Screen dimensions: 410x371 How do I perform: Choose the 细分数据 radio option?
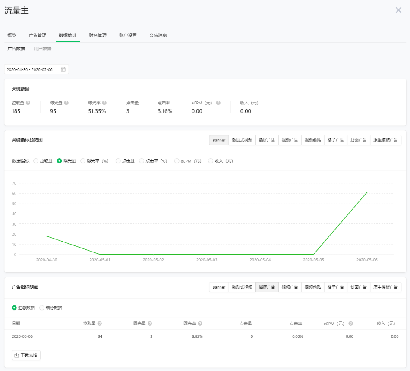[x=42, y=308]
